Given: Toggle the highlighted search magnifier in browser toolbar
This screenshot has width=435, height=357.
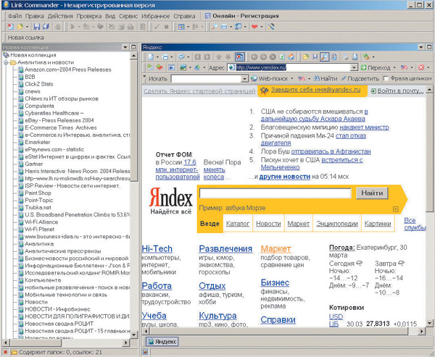Looking at the screenshot, I should [x=324, y=57].
